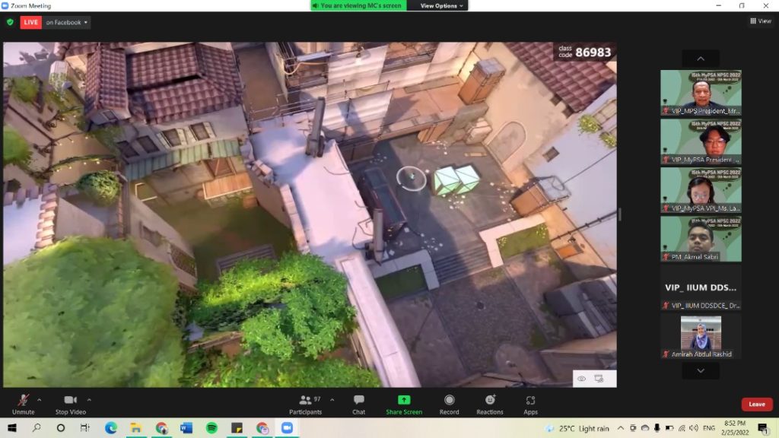779x438 pixels.
Task: Toggle the eye icon on shared screen
Action: (582, 378)
